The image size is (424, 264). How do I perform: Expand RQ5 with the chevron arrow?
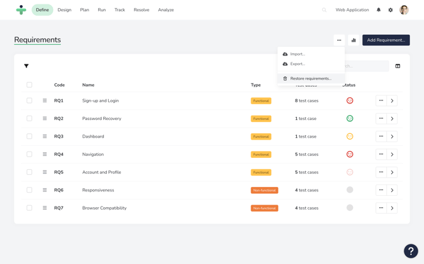click(x=392, y=172)
